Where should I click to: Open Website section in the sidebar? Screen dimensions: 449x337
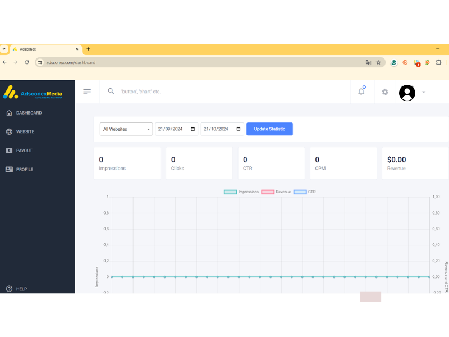coord(25,131)
